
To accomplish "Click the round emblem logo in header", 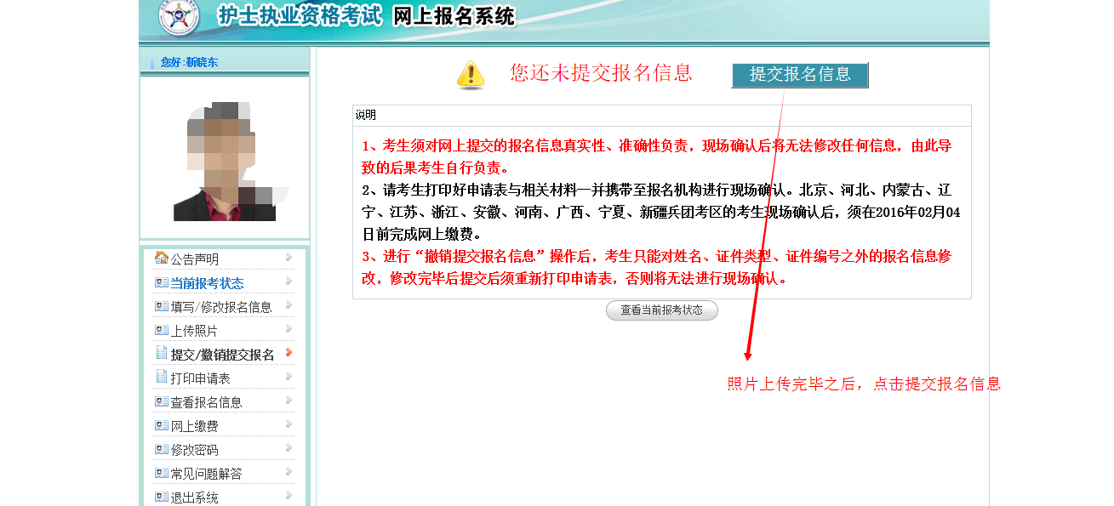I will coord(179,18).
